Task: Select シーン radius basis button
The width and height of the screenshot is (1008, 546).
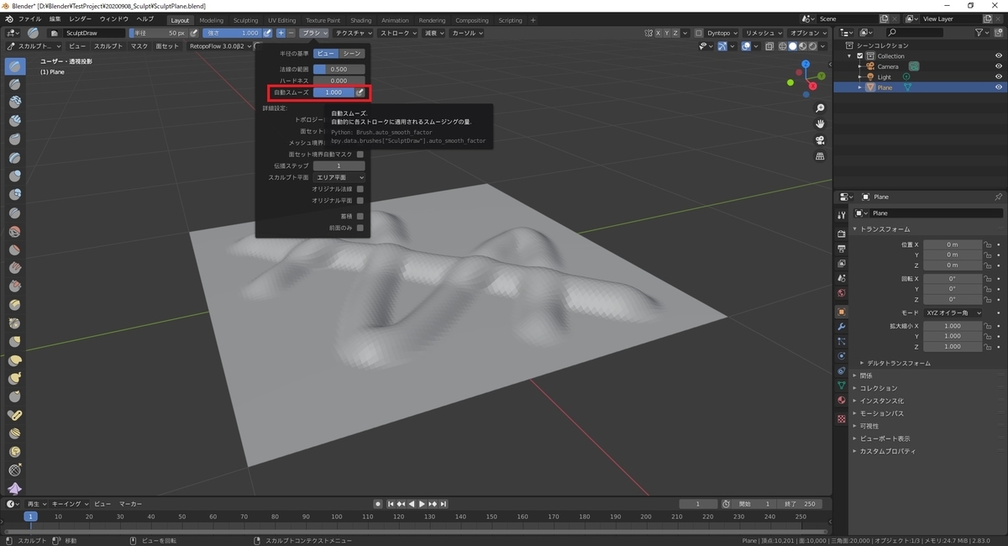Action: [x=352, y=53]
